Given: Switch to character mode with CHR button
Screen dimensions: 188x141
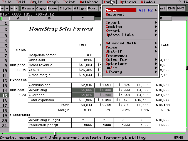Looking at the screenshot, I should coord(171,8).
